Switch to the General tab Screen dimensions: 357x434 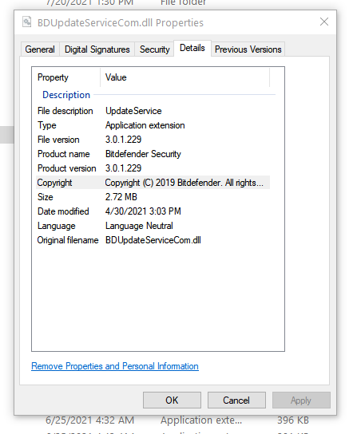point(40,49)
